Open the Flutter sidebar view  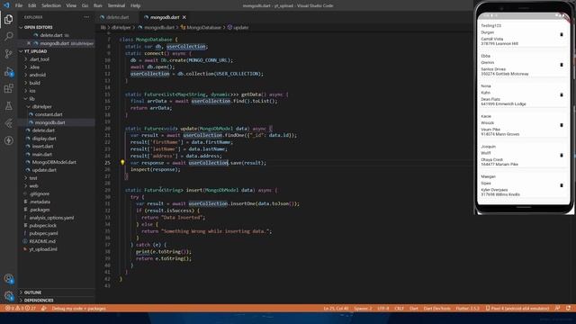pyautogui.click(x=8, y=123)
